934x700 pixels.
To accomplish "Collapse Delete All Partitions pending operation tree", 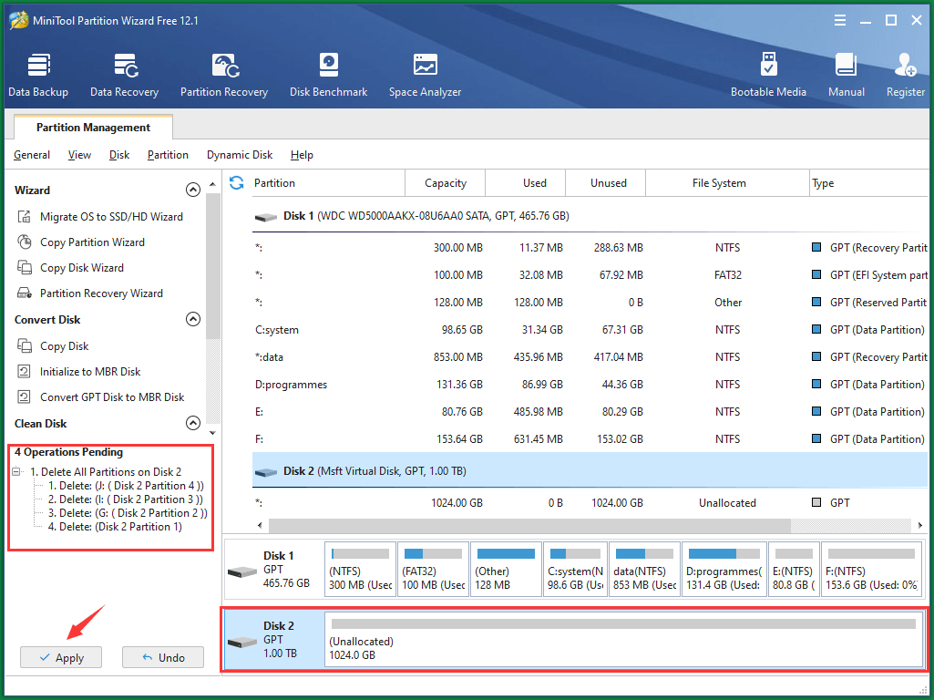I will pyautogui.click(x=16, y=472).
